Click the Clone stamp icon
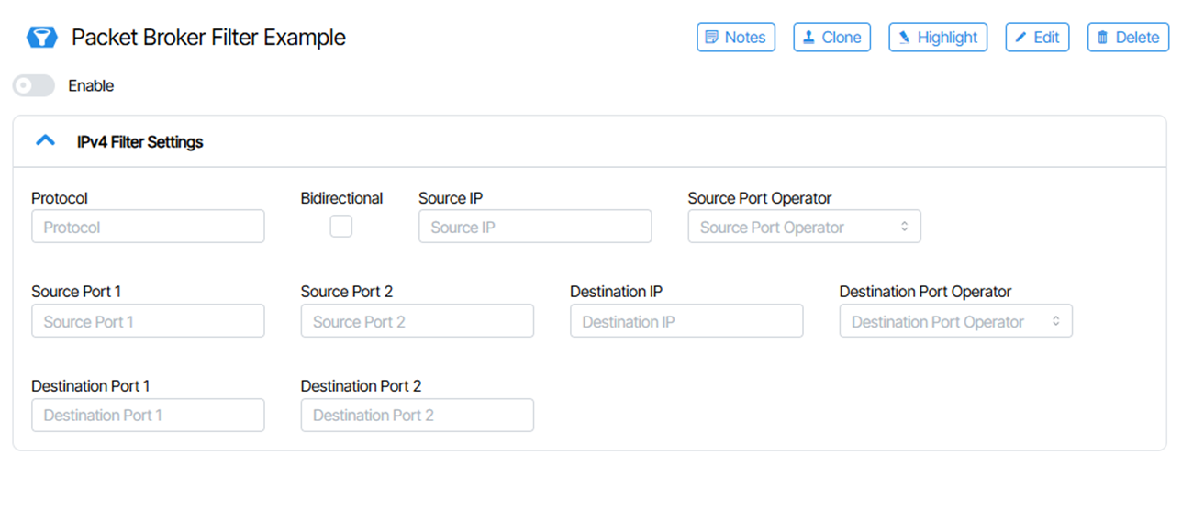 [x=808, y=38]
